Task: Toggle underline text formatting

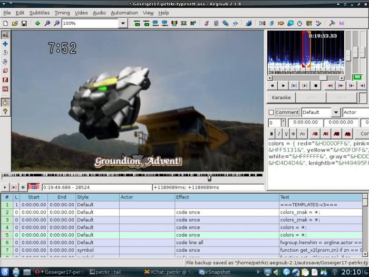Action: [x=286, y=134]
